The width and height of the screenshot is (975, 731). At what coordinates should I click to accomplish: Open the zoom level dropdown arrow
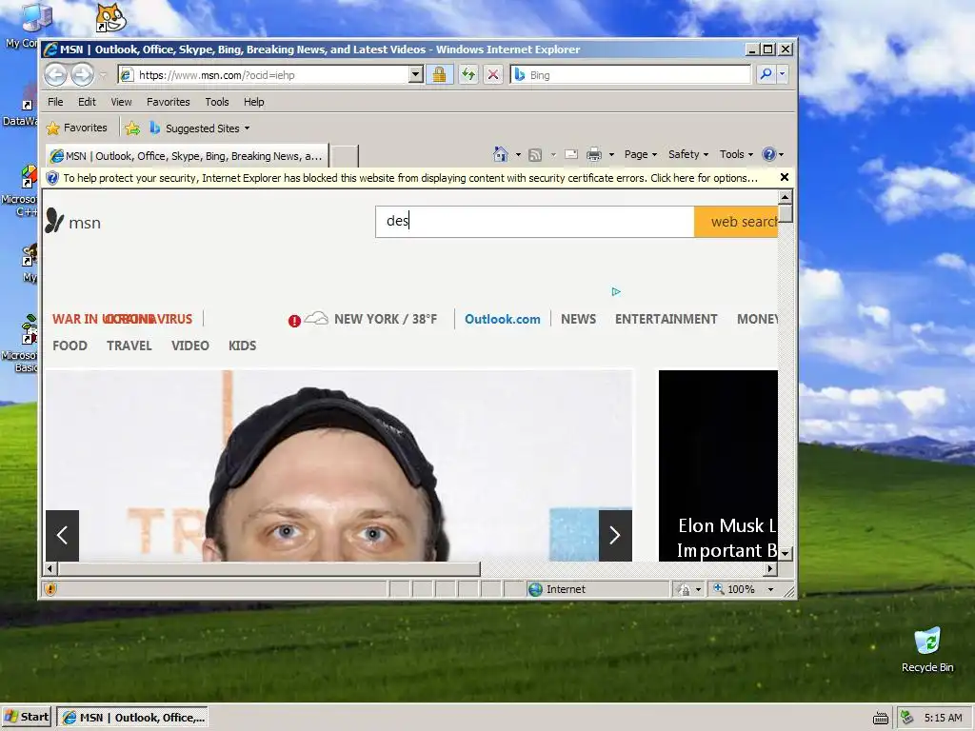(771, 588)
